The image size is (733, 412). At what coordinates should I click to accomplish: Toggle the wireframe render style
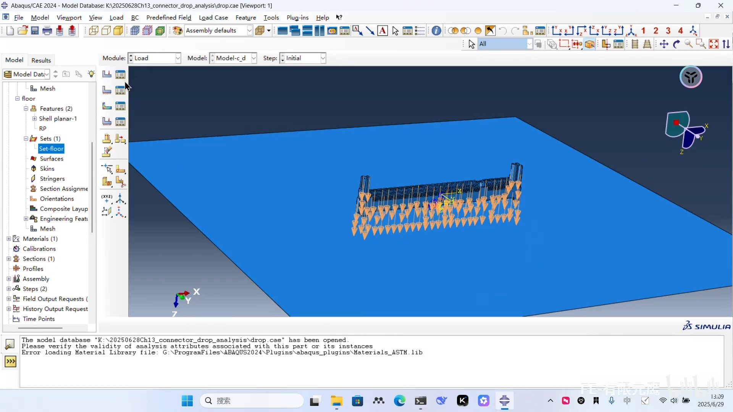coord(94,31)
